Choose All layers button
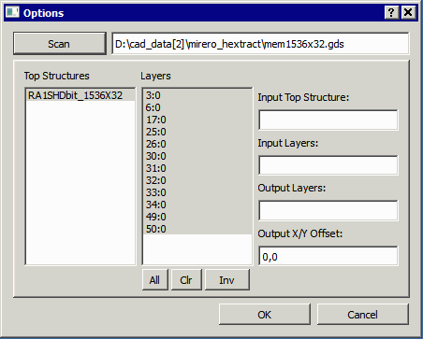Image resolution: width=423 pixels, height=339 pixels. [x=155, y=280]
